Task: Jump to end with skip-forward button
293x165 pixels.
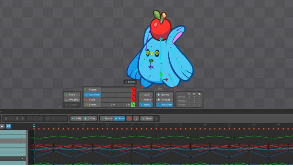Action: pyautogui.click(x=2, y=126)
